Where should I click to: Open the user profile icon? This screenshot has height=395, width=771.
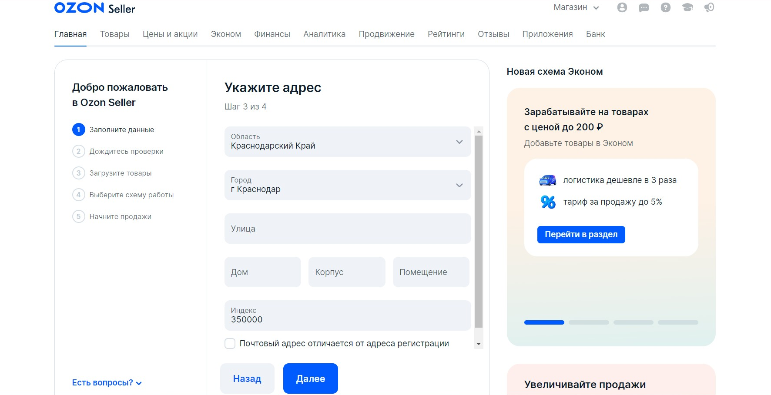[622, 7]
